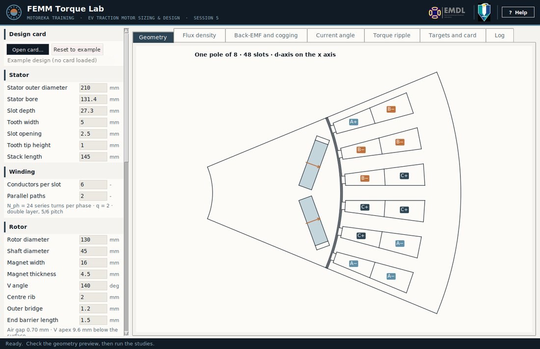Click the V angle input field
Viewport: 540px width, 349px height.
[93, 286]
